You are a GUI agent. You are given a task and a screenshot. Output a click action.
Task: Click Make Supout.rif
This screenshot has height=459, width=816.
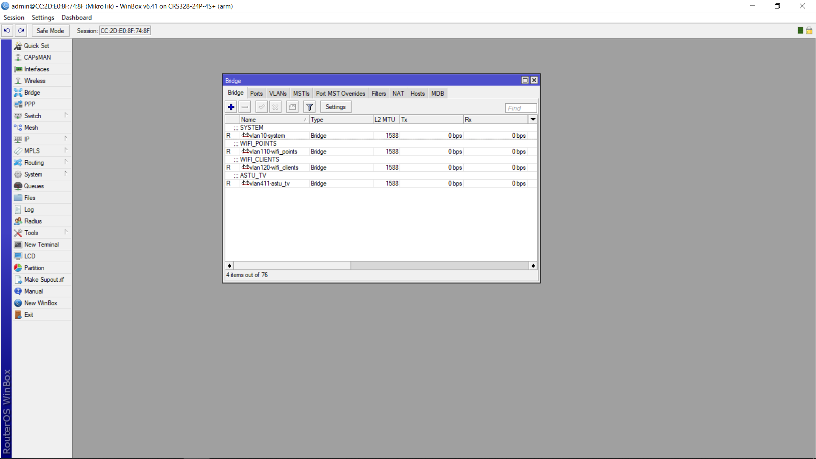[42, 279]
